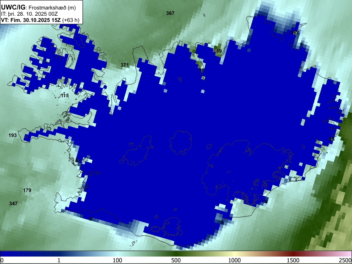Click the 'VT: Fim. 30.10.2025 15Z' line
This screenshot has width=352, height=264.
point(40,20)
